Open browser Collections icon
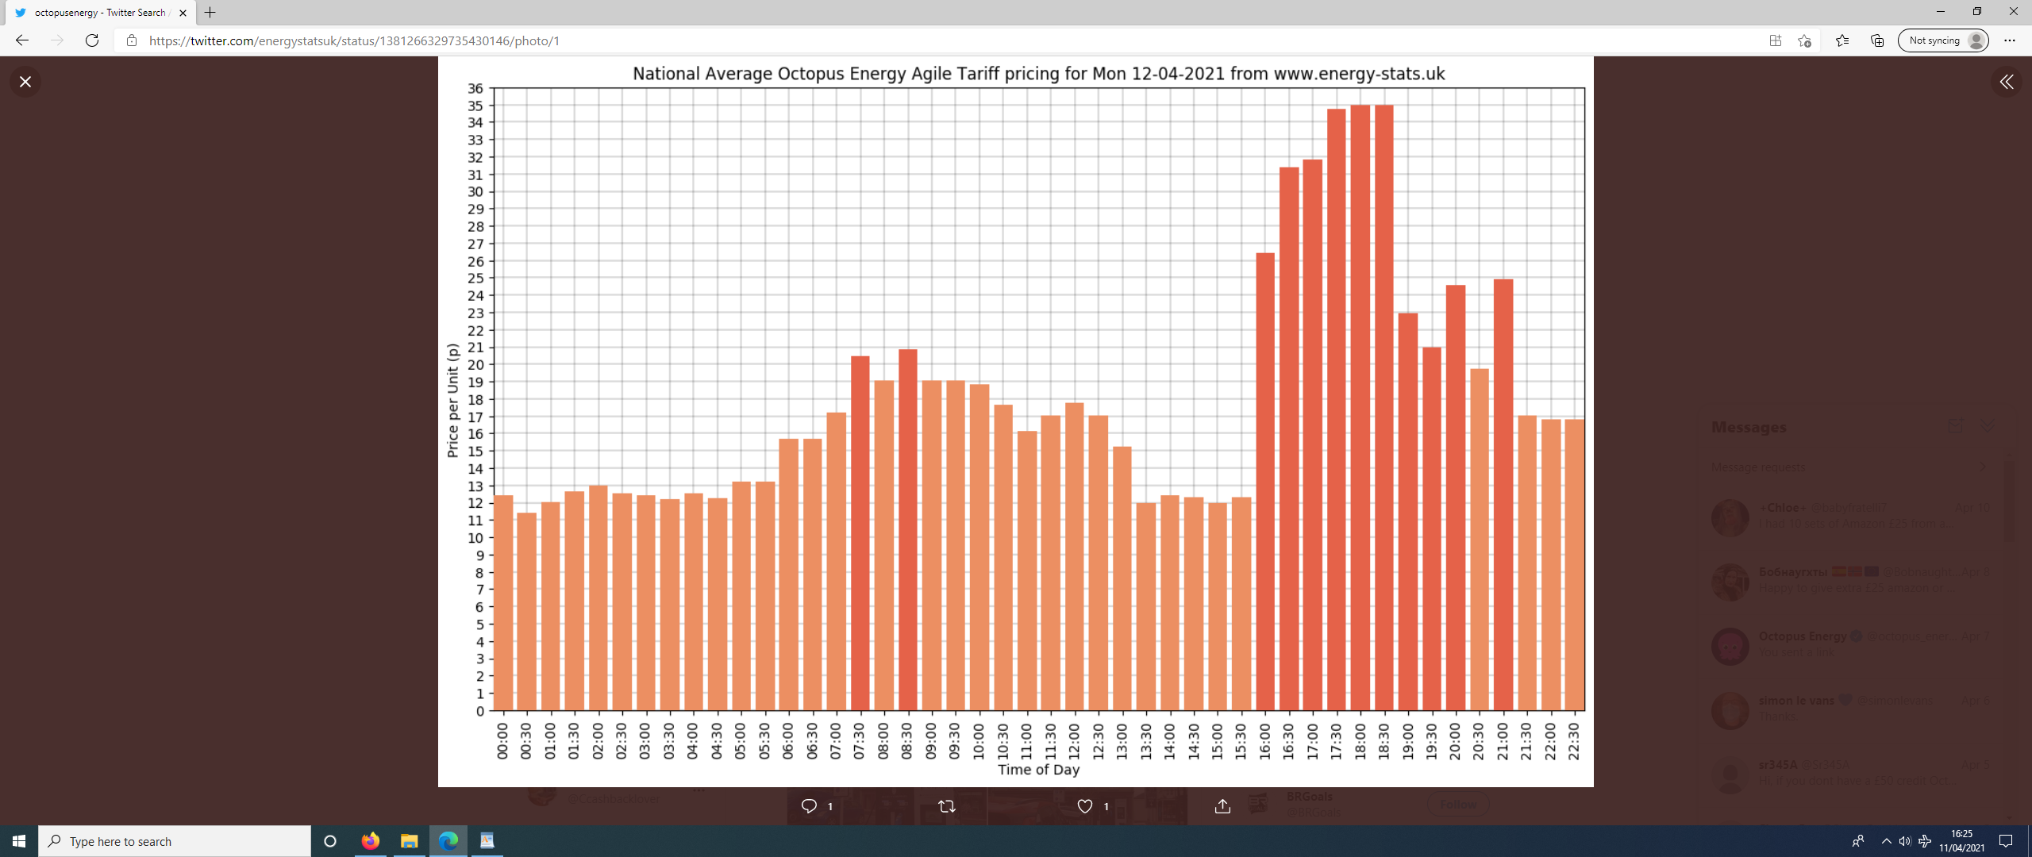2032x857 pixels. (x=1877, y=40)
